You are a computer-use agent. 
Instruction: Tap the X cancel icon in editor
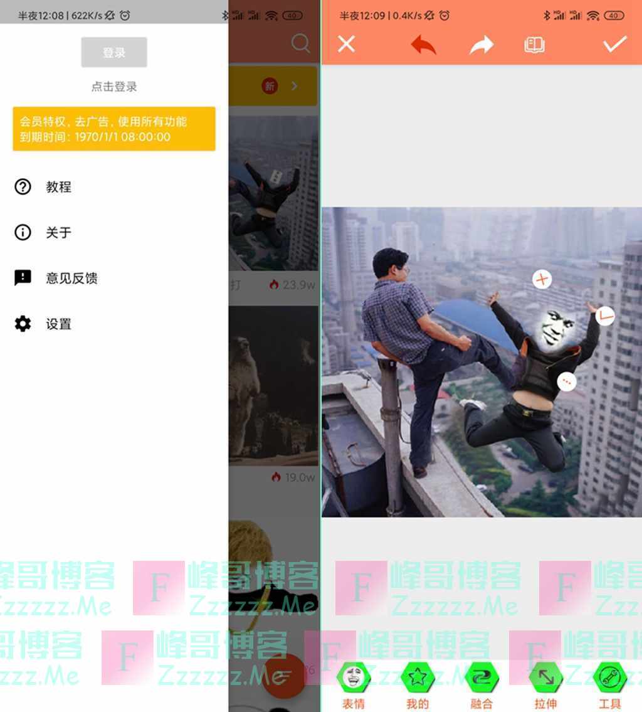[x=346, y=44]
